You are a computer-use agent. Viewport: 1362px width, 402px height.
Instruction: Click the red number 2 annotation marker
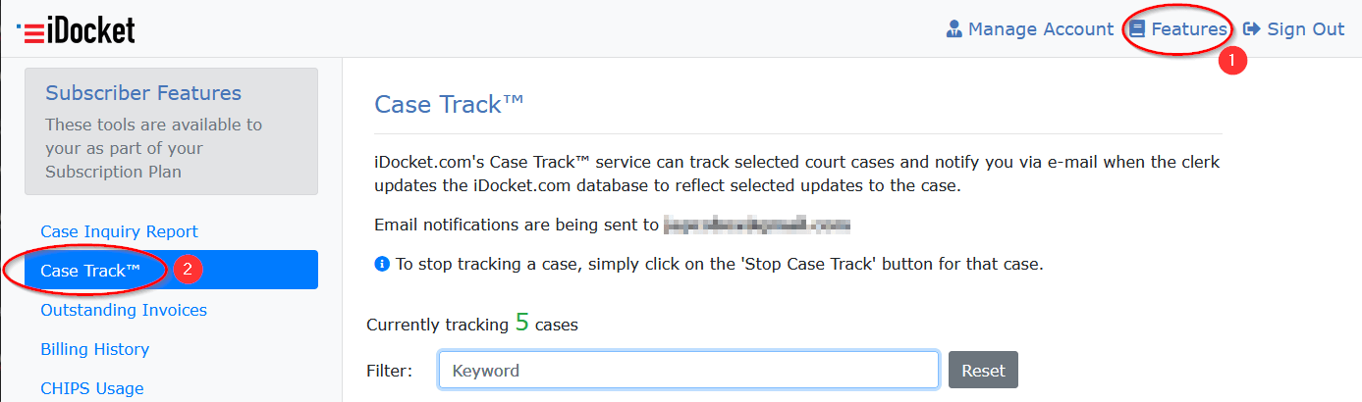point(187,270)
